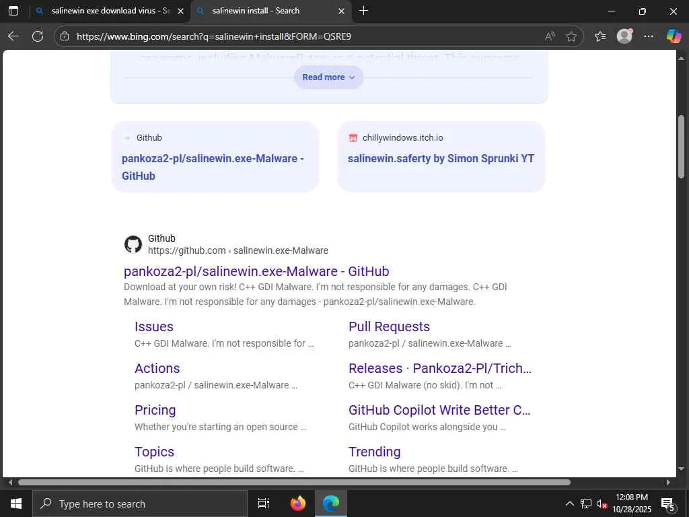This screenshot has height=517, width=689.
Task: Click the scroll left arrow
Action: click(11, 482)
